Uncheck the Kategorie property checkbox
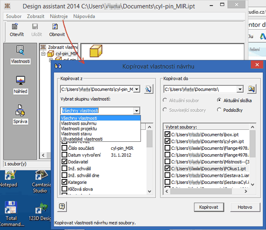Image resolution: width=266 pixels, height=230 pixels. 64,182
